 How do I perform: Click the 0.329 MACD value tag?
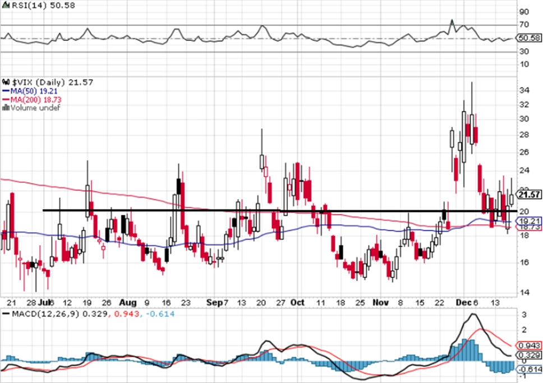pos(529,355)
